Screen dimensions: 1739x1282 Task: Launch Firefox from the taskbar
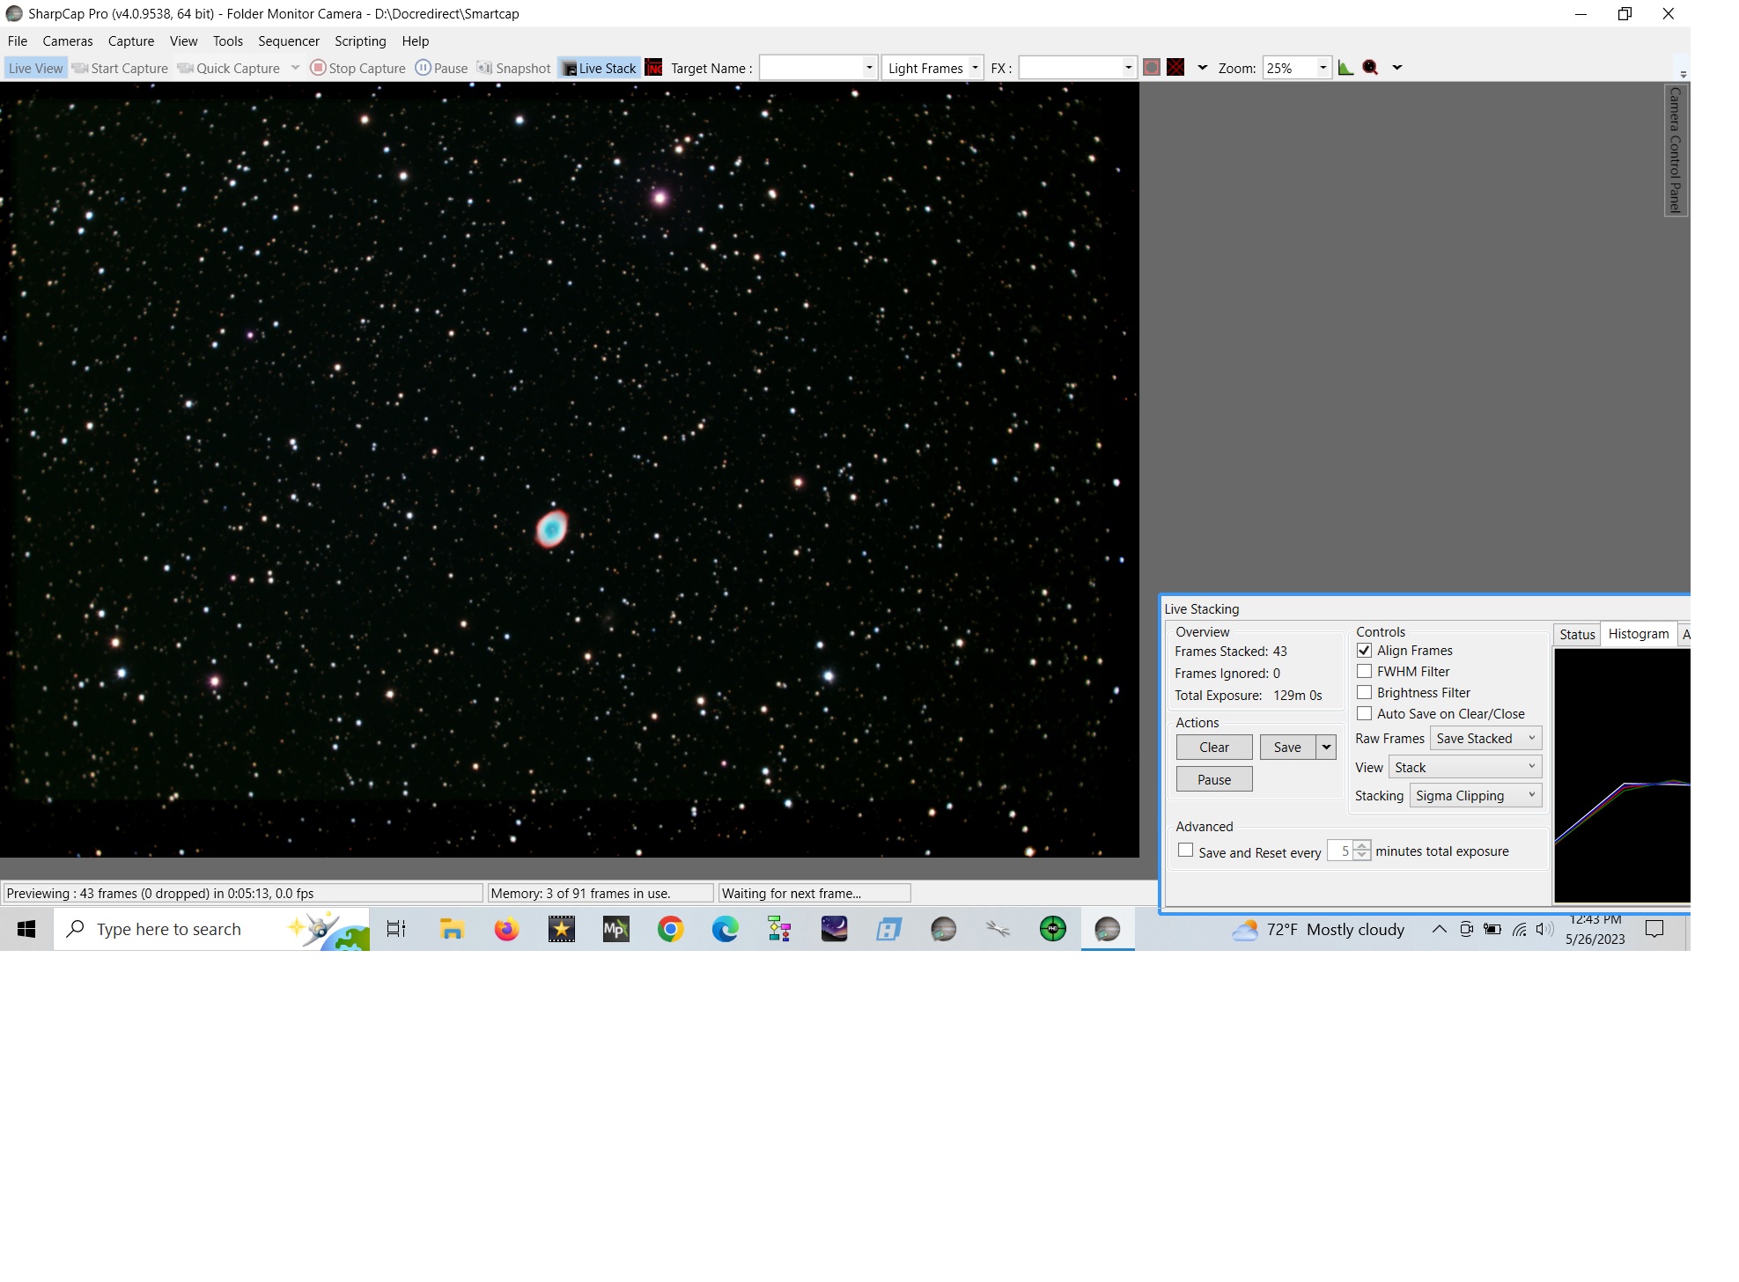point(506,929)
